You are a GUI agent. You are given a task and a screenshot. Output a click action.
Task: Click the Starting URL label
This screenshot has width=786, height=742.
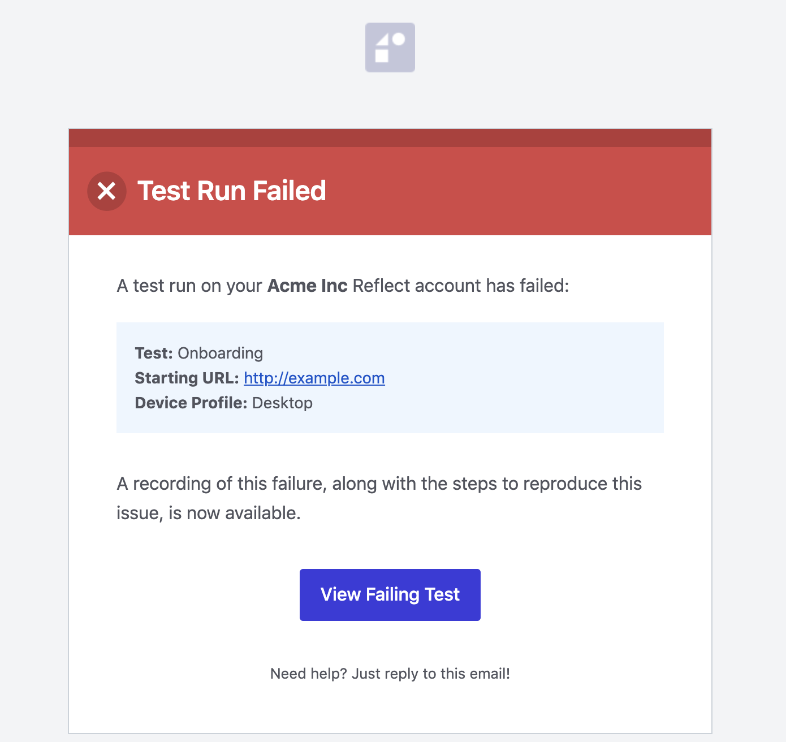[187, 378]
